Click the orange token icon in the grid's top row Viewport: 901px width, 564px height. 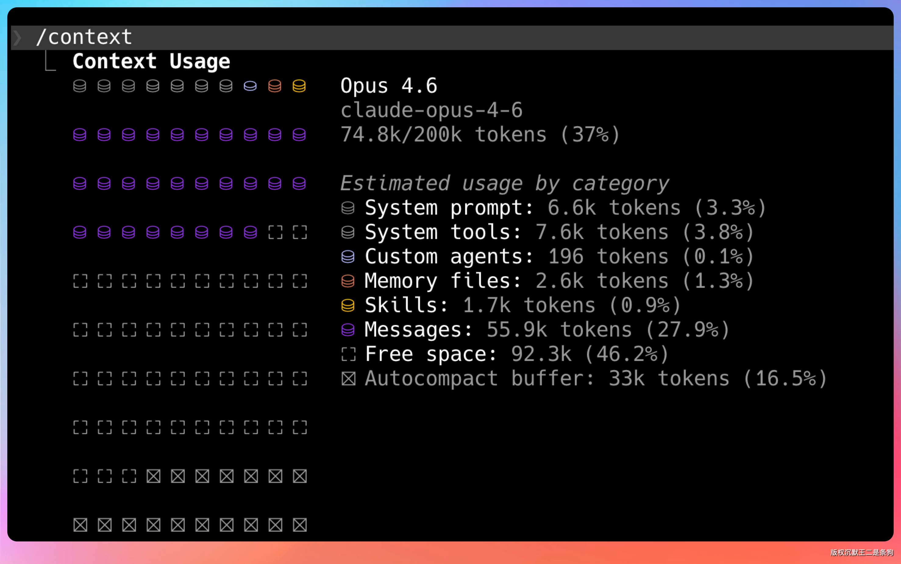coord(275,86)
